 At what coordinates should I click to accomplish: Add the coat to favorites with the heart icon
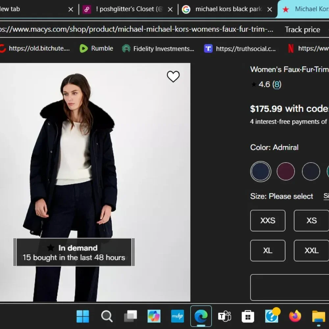coord(173,76)
